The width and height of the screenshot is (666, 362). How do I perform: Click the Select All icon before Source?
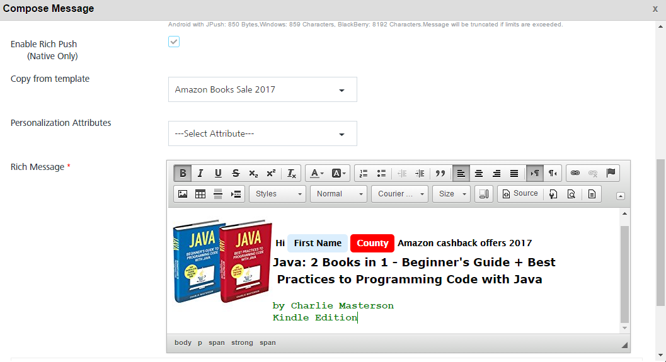coord(484,194)
